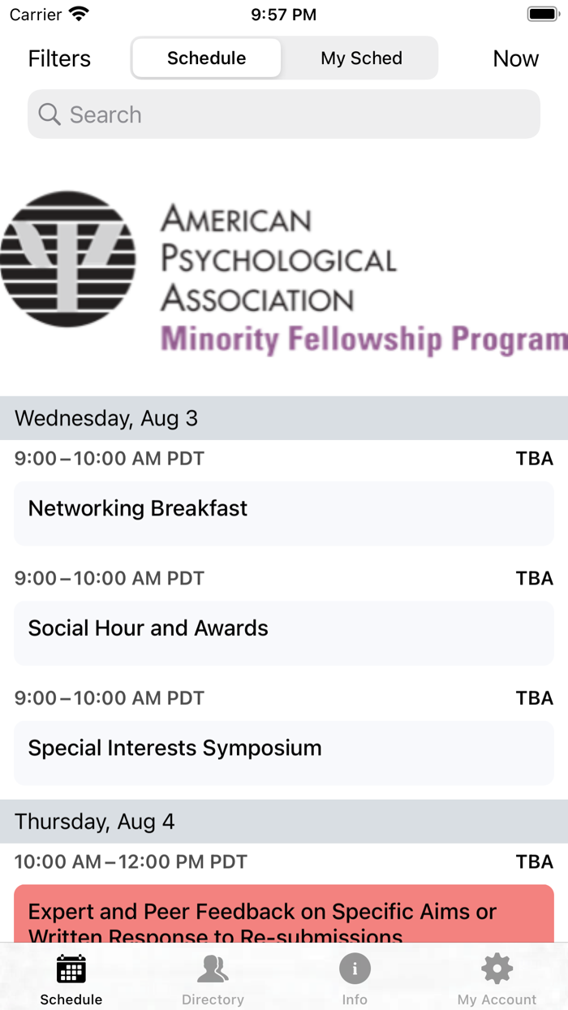
Task: Tap the Wi-Fi status icon
Action: coord(79,15)
